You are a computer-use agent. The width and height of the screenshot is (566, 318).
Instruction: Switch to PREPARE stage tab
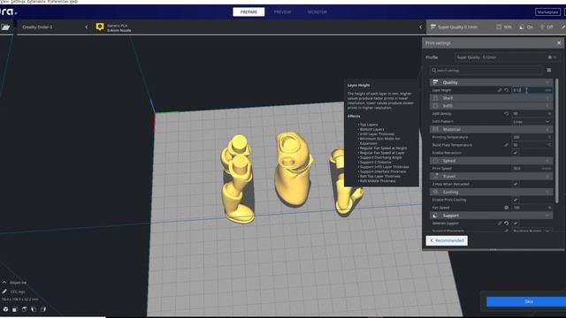click(x=249, y=11)
